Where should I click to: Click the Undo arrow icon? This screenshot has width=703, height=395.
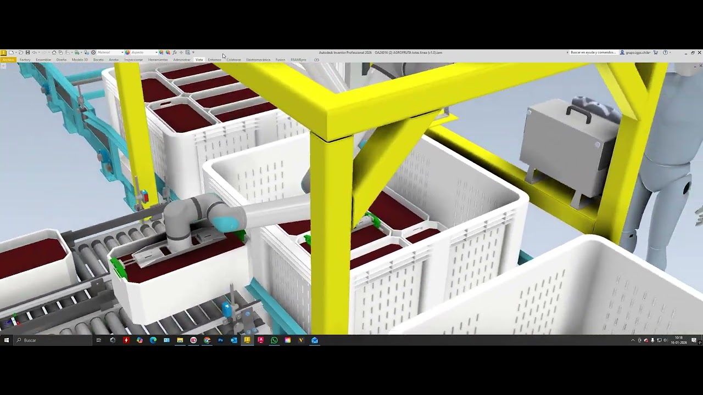point(34,53)
